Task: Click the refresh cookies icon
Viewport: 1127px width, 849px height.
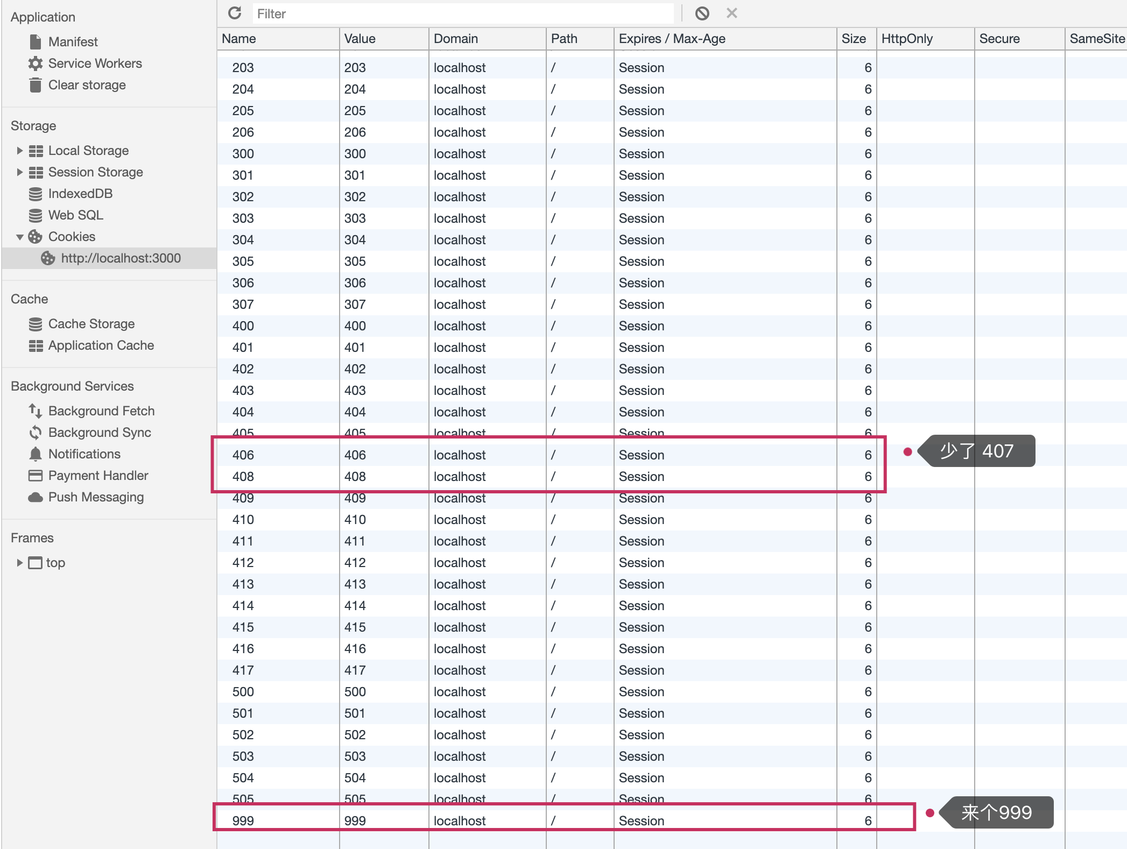Action: [235, 13]
